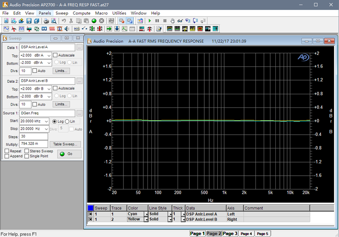Screen dimensions: 339x237
Task: Switch to Page 1 tab
Action: [197, 233]
